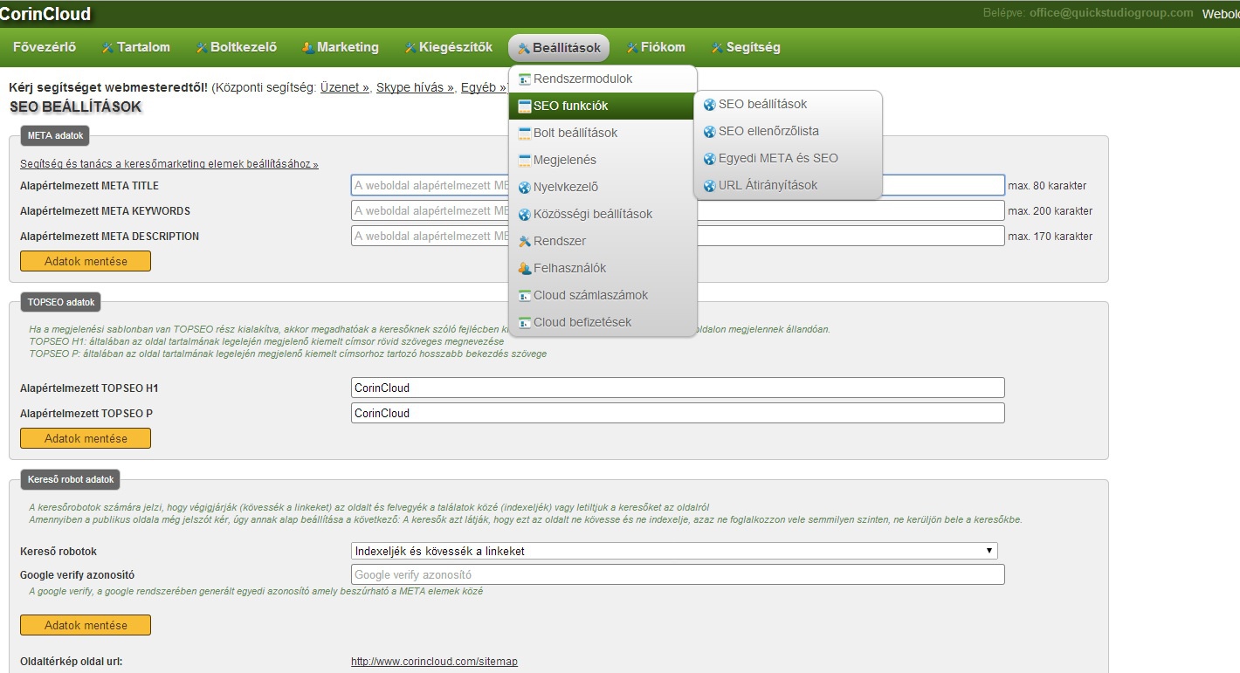1240x673 pixels.
Task: Save META adatok with Adatok mentése
Action: (x=86, y=261)
